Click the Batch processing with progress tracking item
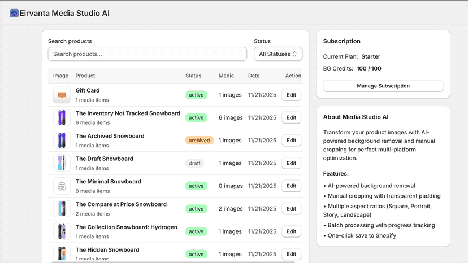This screenshot has width=468, height=263. 379,225
